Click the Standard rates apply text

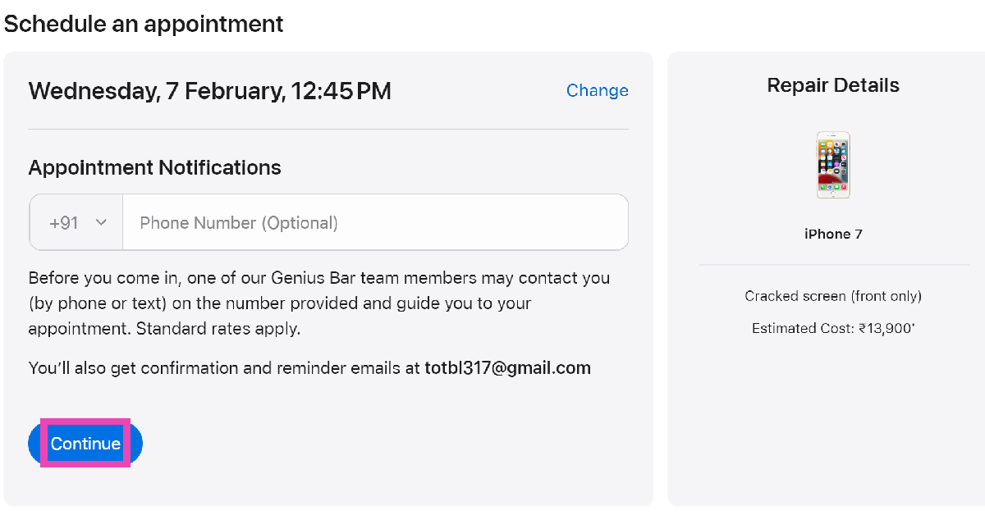219,330
